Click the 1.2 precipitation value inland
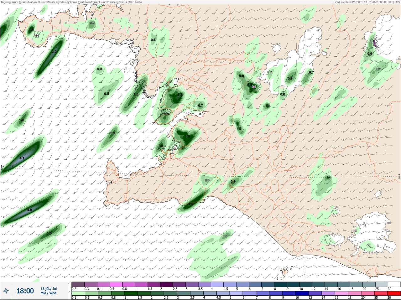Image resolution: width=401 pixels, height=300 pixels. 239,129
